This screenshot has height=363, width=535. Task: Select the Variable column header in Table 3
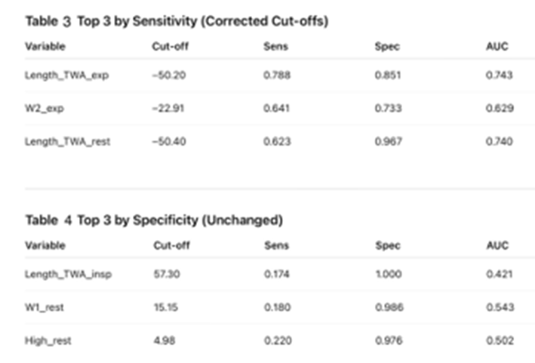click(x=45, y=46)
